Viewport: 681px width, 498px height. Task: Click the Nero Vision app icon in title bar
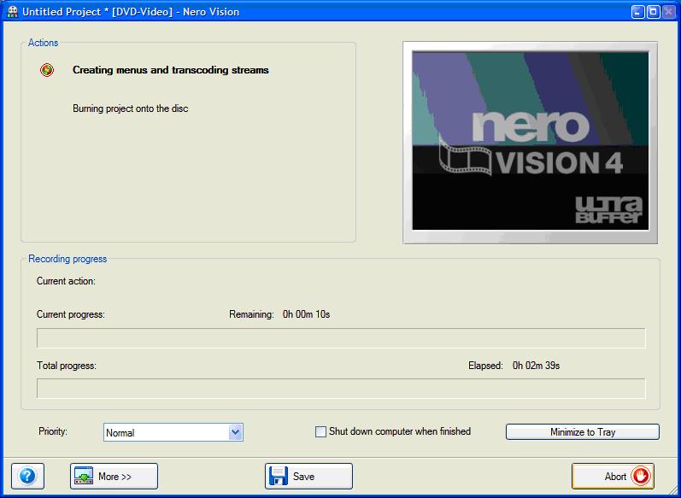coord(13,12)
